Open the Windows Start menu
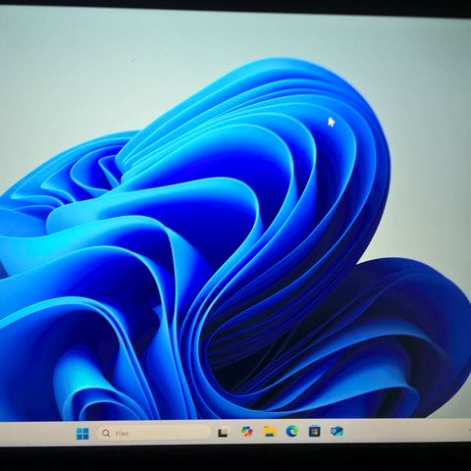 click(82, 434)
